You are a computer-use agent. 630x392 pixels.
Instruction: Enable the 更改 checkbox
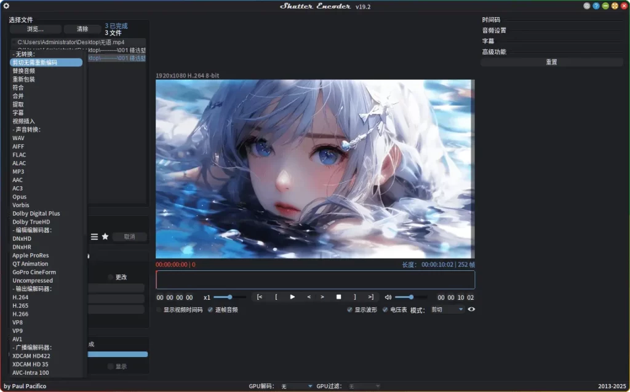tap(111, 277)
